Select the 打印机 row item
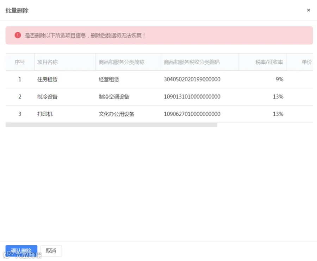The height and width of the screenshot is (261, 317). tap(45, 114)
